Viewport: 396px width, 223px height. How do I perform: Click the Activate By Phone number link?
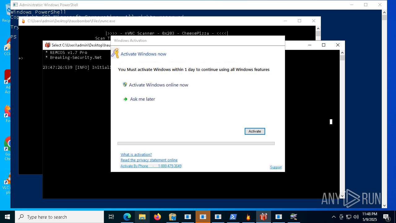pyautogui.click(x=151, y=166)
